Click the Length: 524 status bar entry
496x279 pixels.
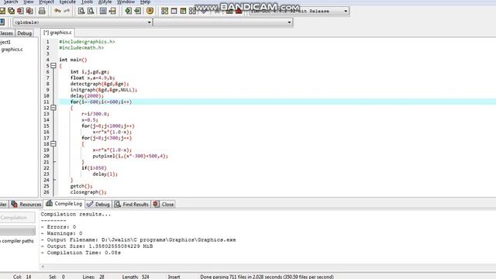pyautogui.click(x=136, y=277)
